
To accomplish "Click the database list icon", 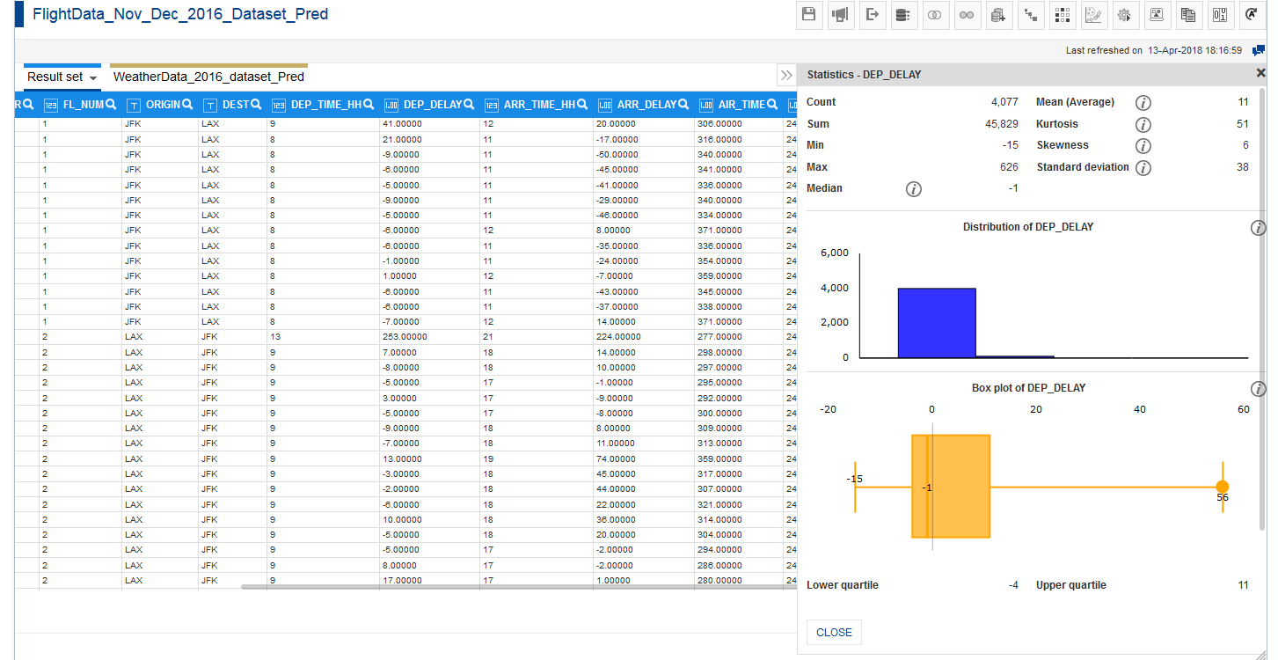I will tap(904, 15).
